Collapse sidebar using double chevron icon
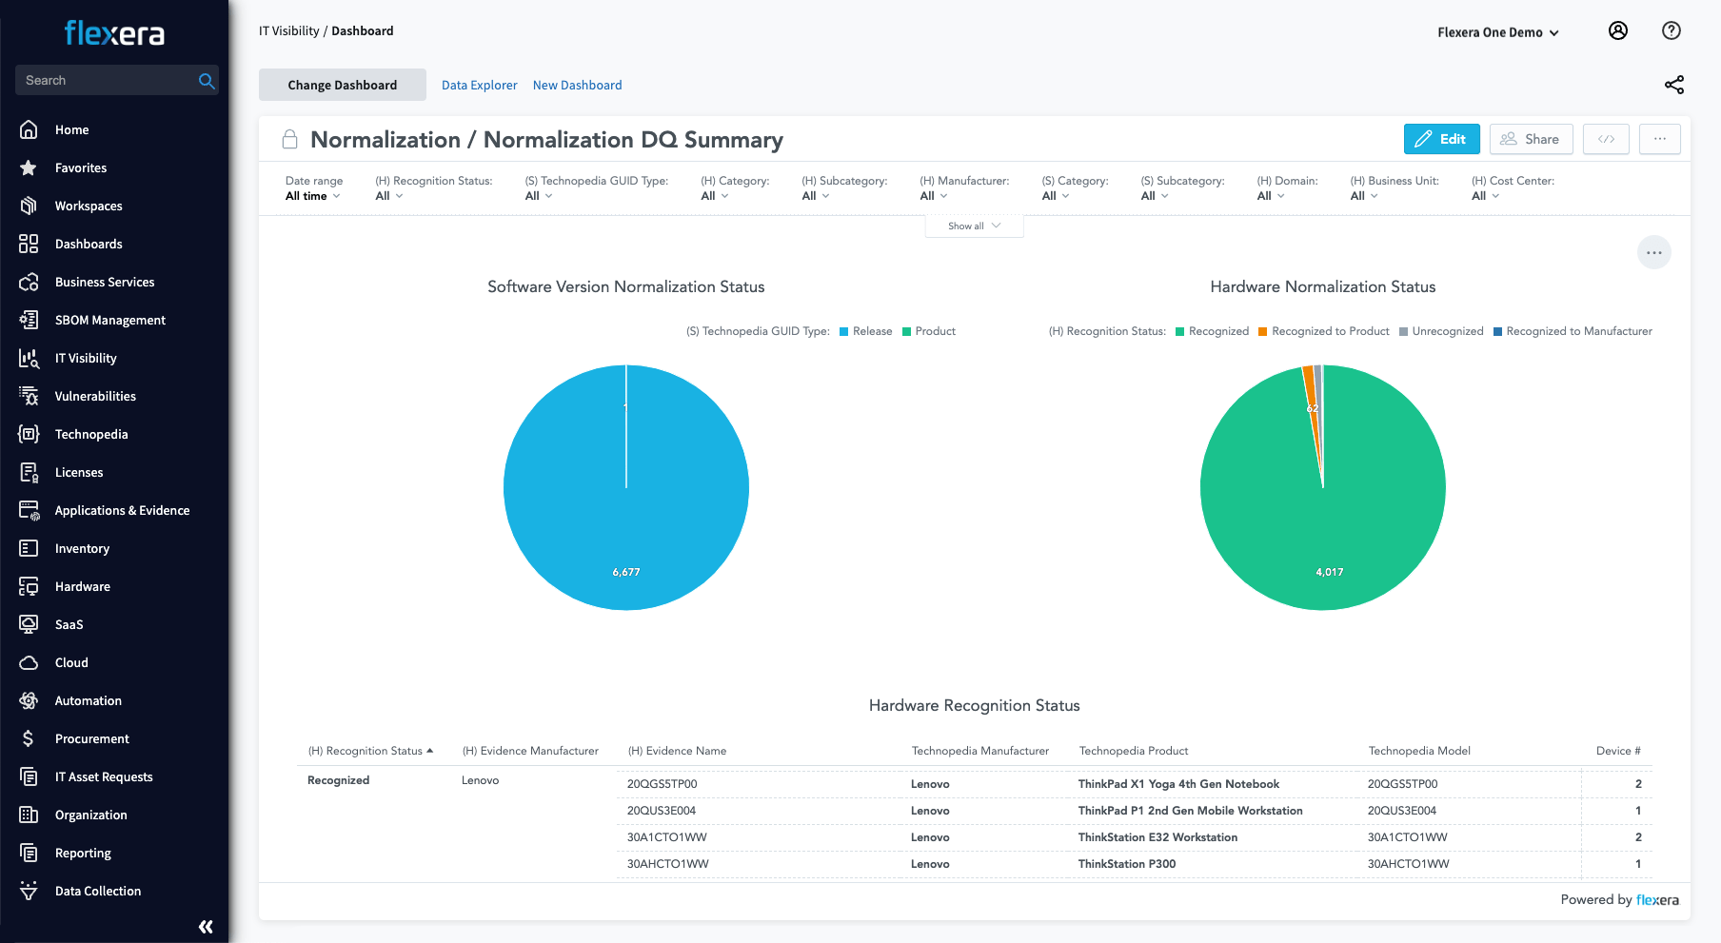This screenshot has width=1721, height=943. tap(206, 926)
